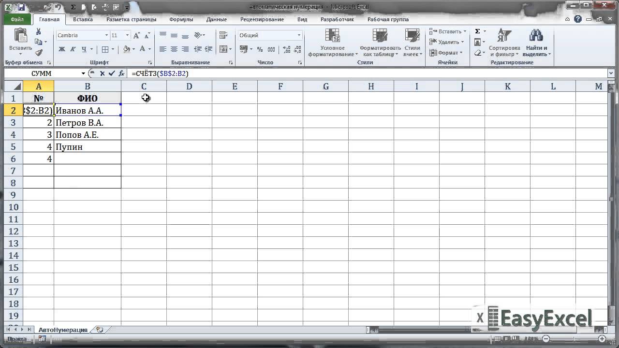
Task: Confirm formula entry with checkmark icon
Action: tap(112, 73)
